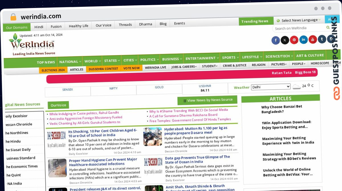The image size is (342, 191).
Task: Expand the CITIES menu
Action: (x=130, y=60)
